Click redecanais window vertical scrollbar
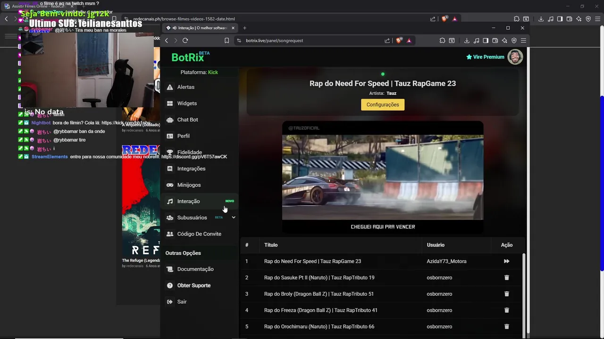 pos(602,184)
